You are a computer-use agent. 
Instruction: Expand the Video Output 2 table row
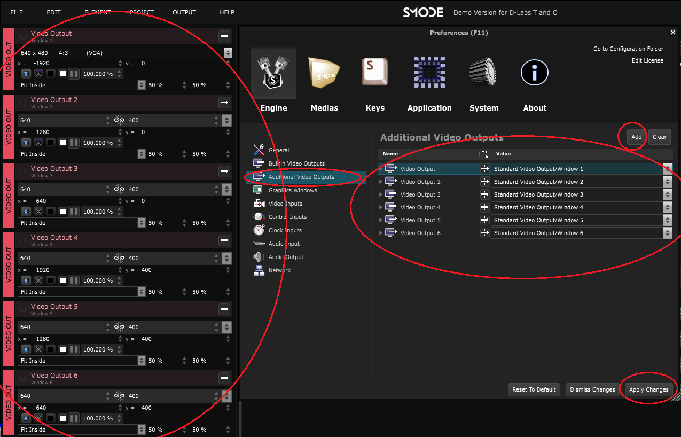pyautogui.click(x=381, y=182)
